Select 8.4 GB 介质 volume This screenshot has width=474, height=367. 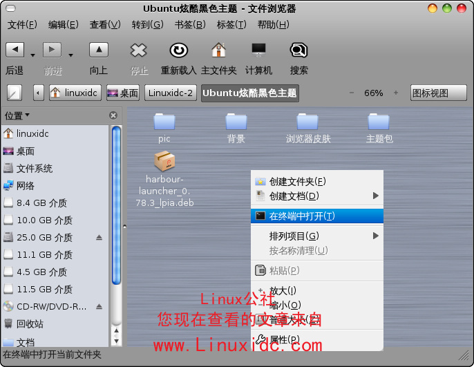pyautogui.click(x=55, y=203)
